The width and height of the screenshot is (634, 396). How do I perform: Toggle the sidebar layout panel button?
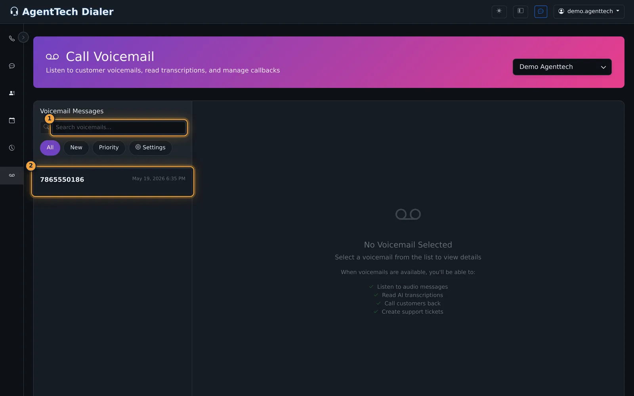[x=520, y=11]
